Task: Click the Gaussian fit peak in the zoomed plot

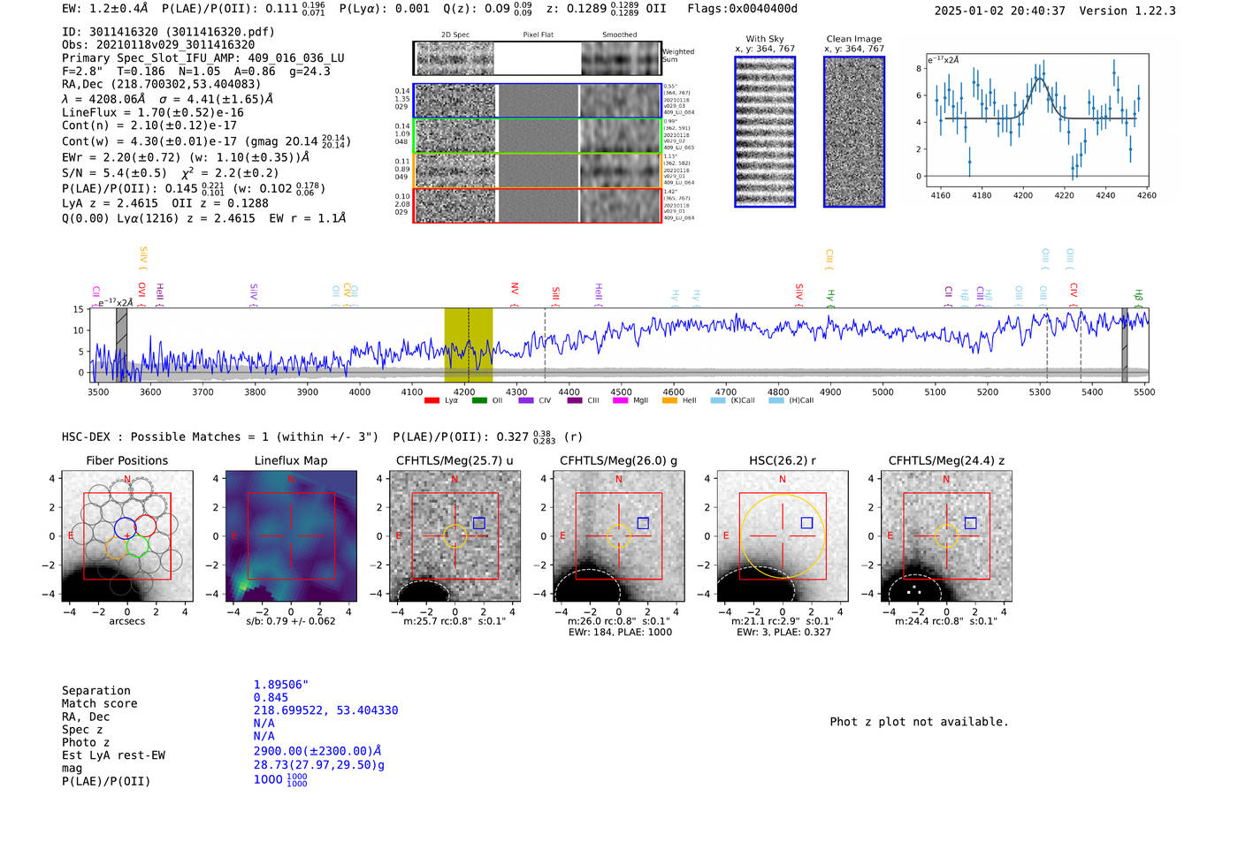Action: [1039, 80]
